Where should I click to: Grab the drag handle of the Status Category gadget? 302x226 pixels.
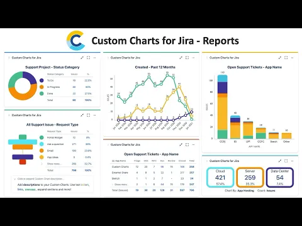pos(9,58)
